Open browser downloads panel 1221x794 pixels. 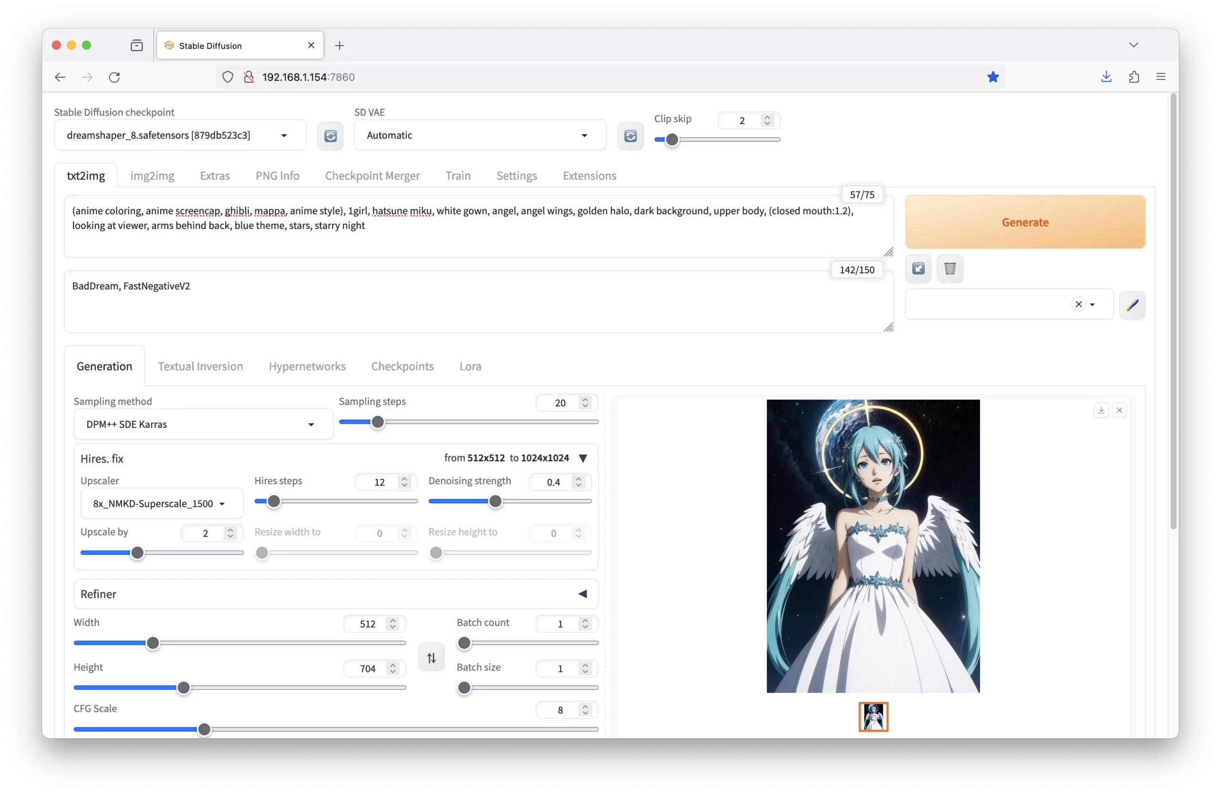click(1106, 77)
